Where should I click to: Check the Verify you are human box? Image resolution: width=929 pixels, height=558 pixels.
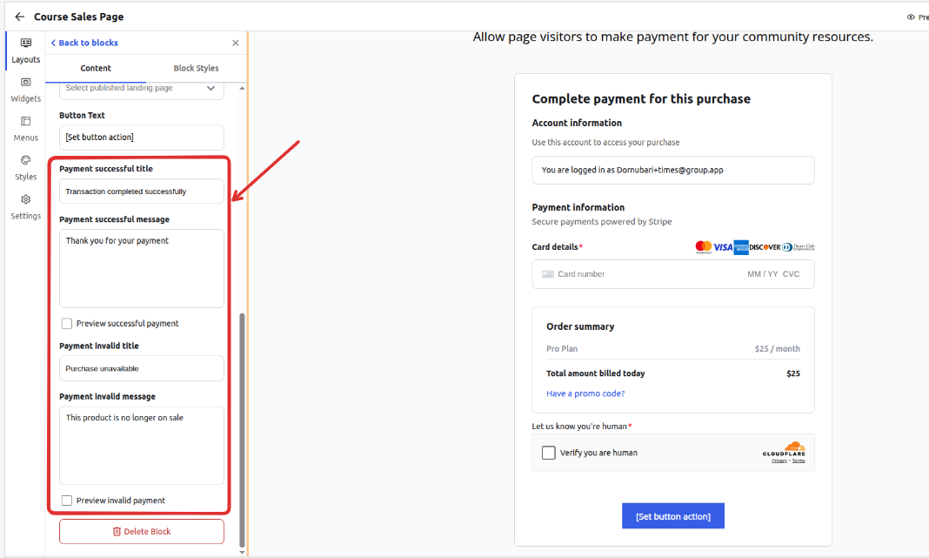click(x=549, y=453)
